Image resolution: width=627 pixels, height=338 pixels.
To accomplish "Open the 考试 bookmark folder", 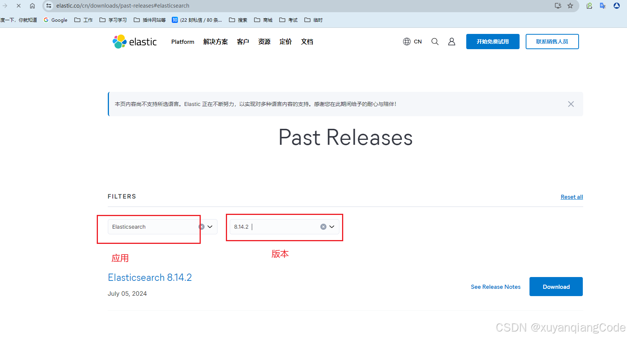I will 288,20.
